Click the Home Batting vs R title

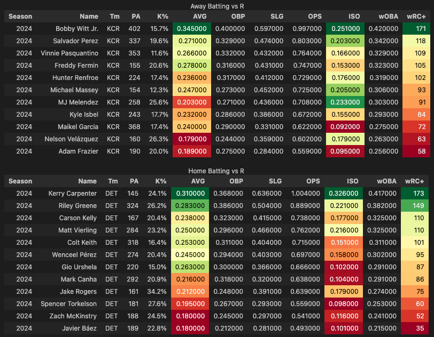tap(216, 171)
